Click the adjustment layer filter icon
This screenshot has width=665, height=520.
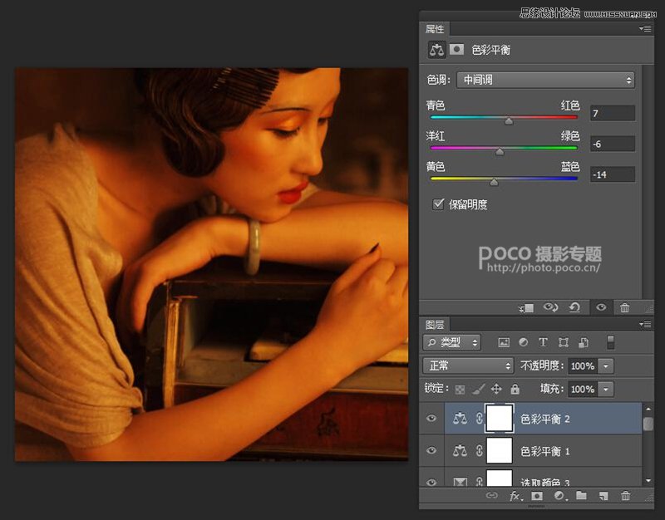(524, 342)
